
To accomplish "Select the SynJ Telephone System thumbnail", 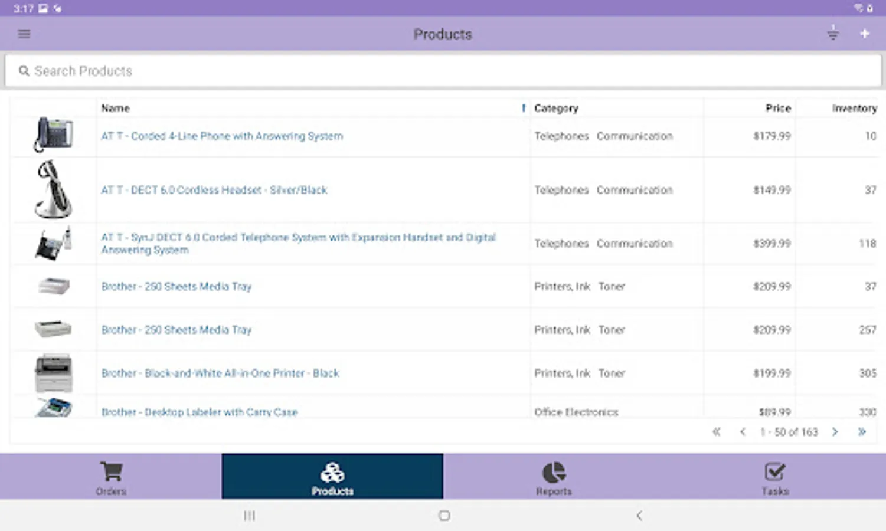I will click(53, 243).
